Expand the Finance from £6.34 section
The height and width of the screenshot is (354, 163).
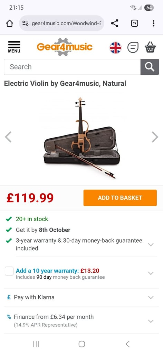click(x=81, y=320)
